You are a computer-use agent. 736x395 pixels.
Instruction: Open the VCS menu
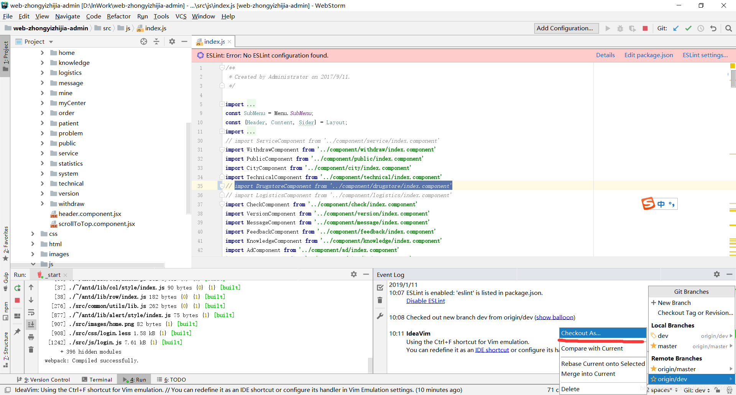[181, 16]
